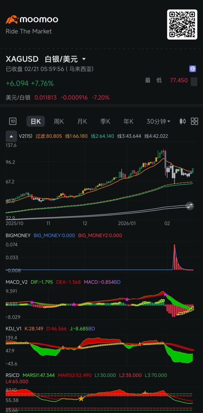Tap the BIGMONEY indicator title
This screenshot has height=413, width=203.
pos(18,235)
